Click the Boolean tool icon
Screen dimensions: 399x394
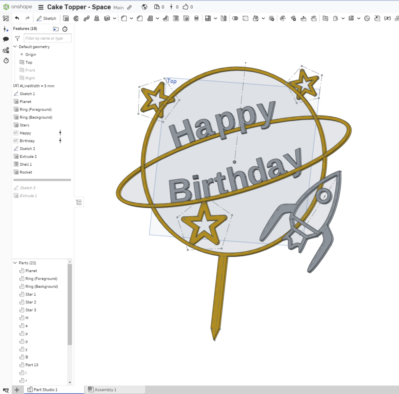tap(235, 18)
